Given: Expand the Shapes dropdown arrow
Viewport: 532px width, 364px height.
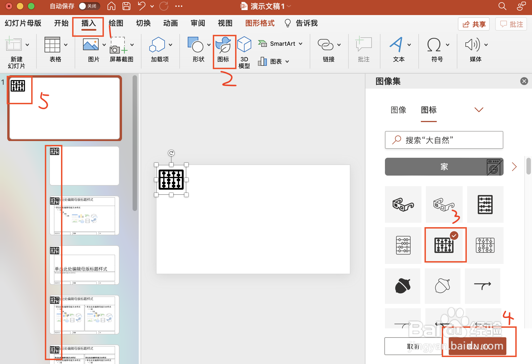Looking at the screenshot, I should point(209,45).
